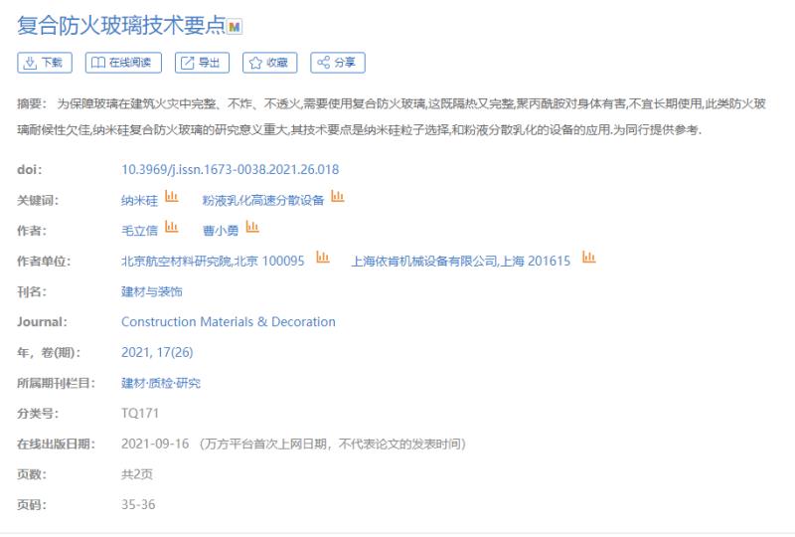
Task: Open Construction Materials & Decoration journal link
Action: tap(229, 322)
